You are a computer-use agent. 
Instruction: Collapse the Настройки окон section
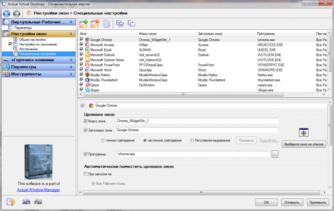71,34
